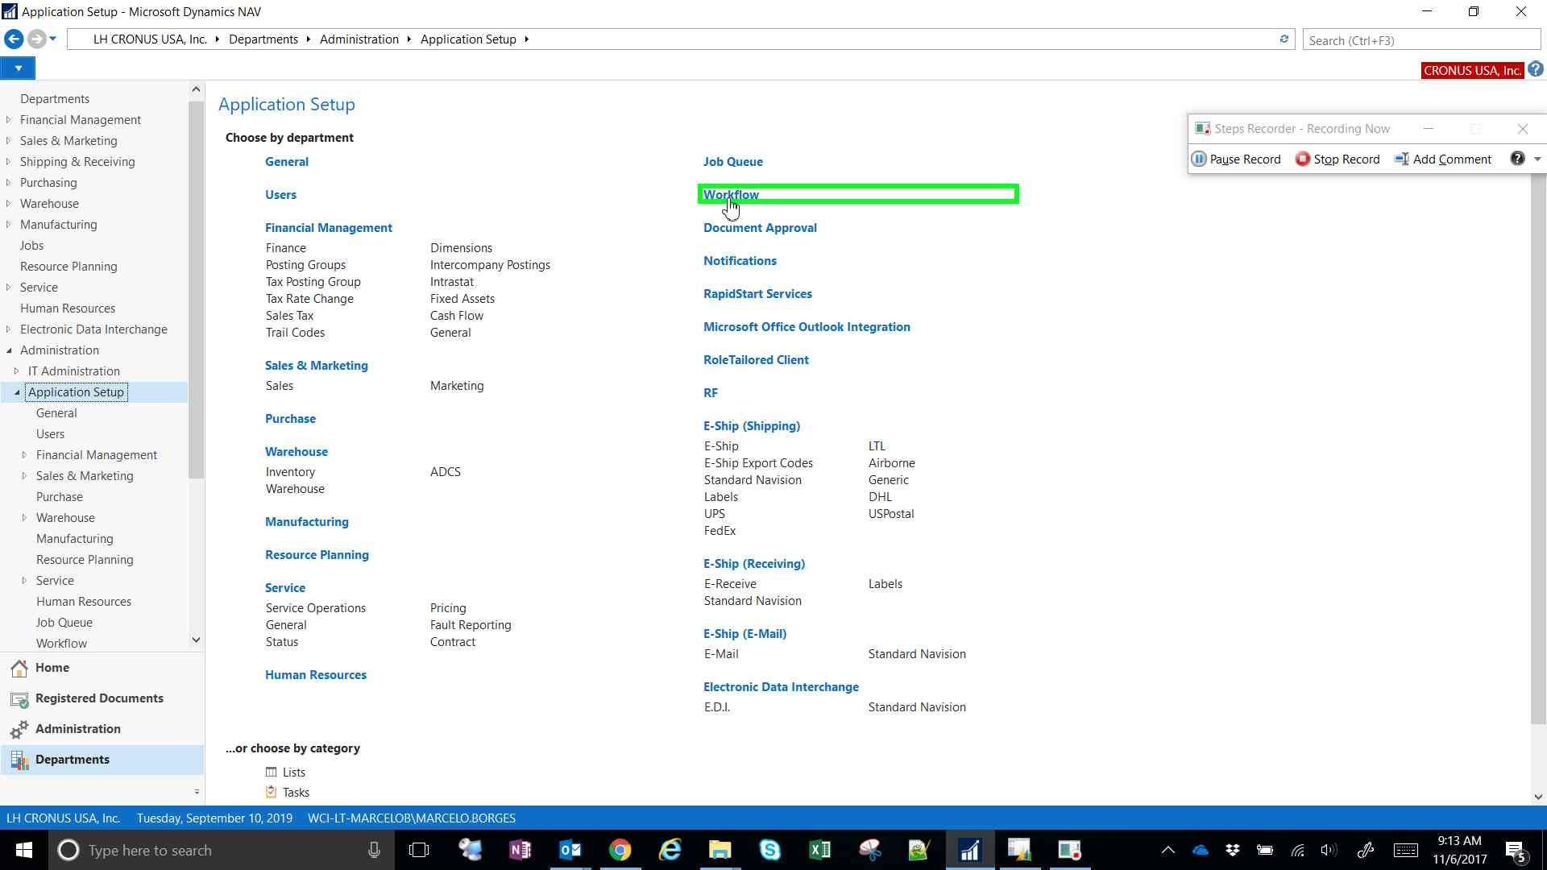Click the Stop Record button

click(x=1338, y=159)
